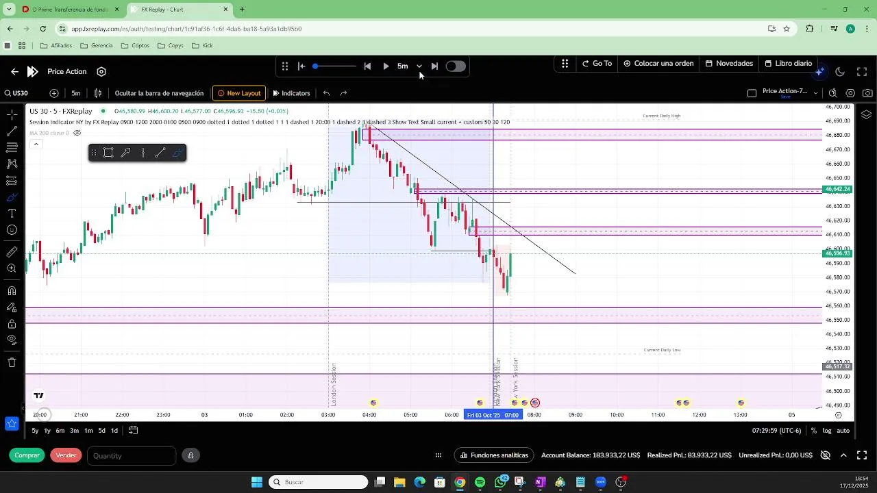Open Colocar una orden
Viewport: 877px width, 493px height.
(658, 63)
